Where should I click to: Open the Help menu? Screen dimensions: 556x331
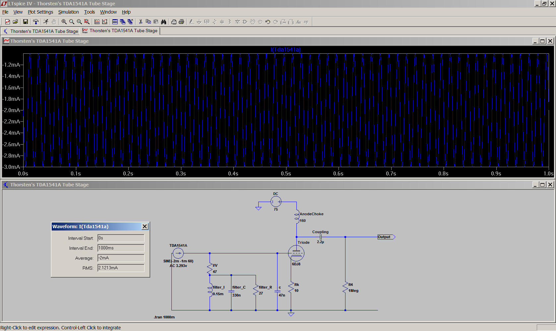tap(126, 12)
